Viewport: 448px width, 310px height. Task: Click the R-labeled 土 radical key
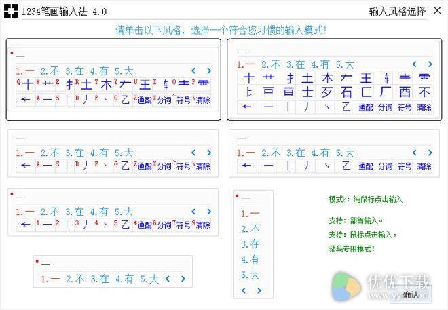(84, 85)
